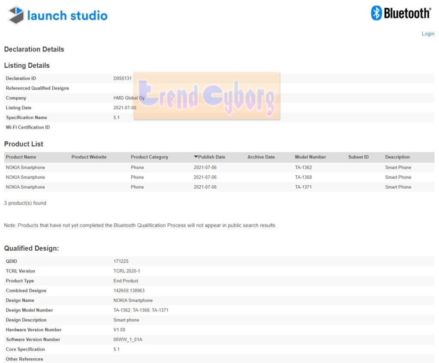Click the software version 00WW_1_01A value

coord(128,340)
